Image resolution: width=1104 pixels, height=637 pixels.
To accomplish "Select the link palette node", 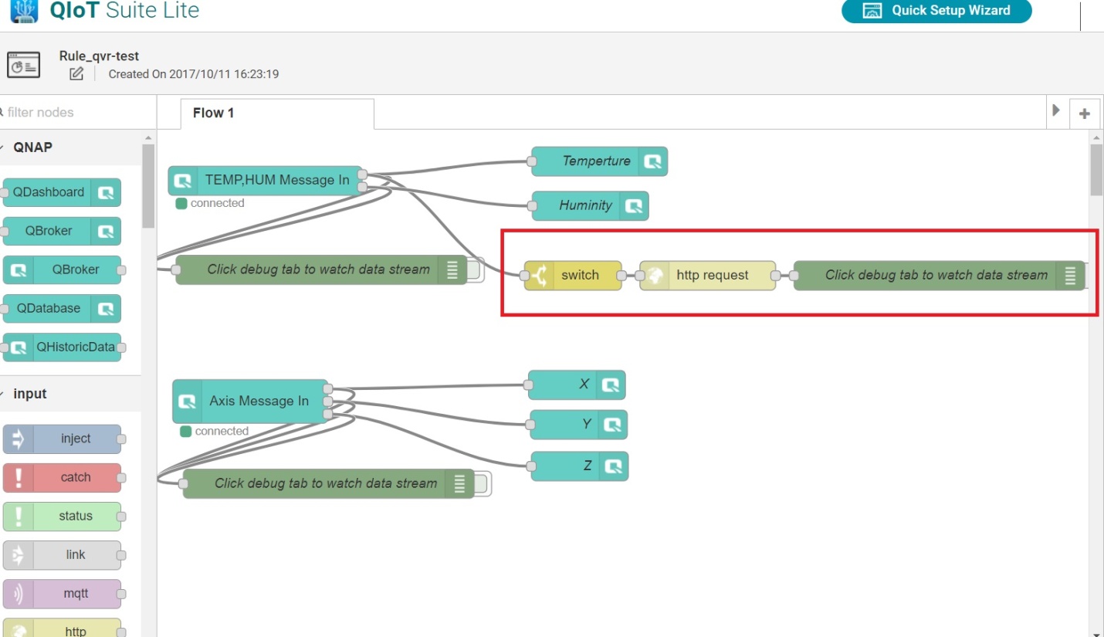I will (62, 554).
